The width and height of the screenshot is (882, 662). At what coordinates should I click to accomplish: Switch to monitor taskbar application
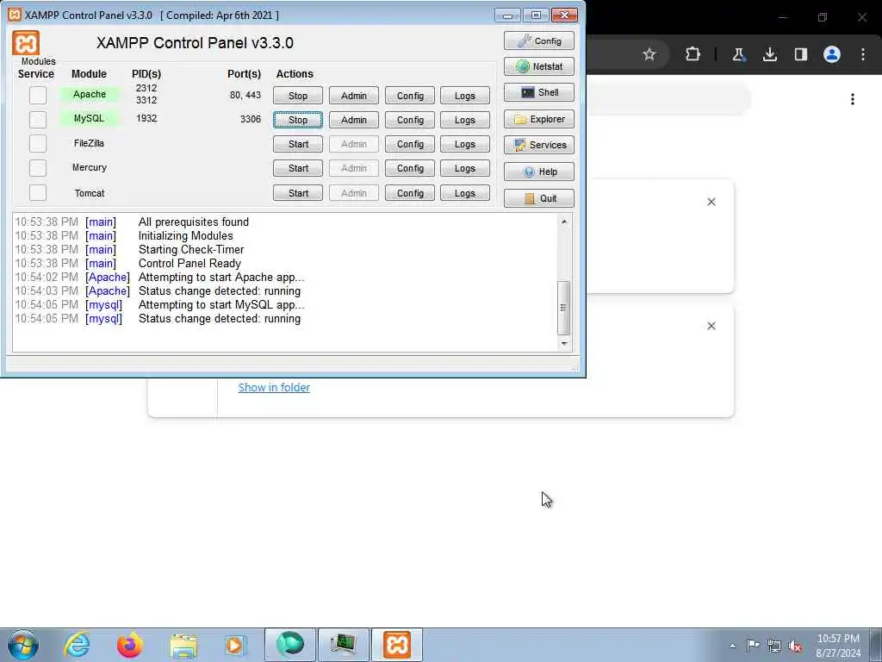343,645
